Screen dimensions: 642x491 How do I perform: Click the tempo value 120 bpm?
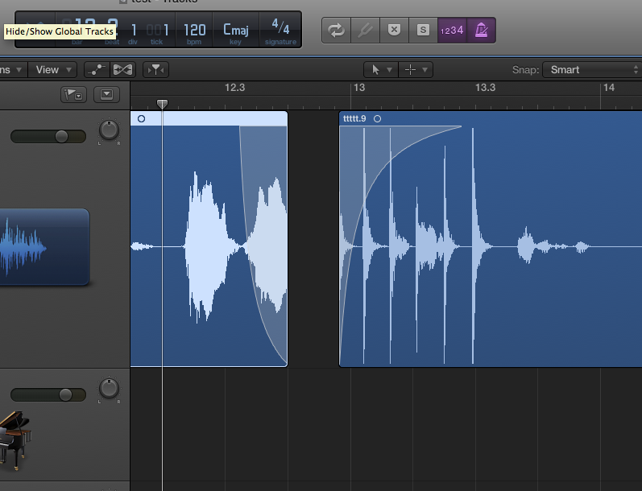(194, 31)
